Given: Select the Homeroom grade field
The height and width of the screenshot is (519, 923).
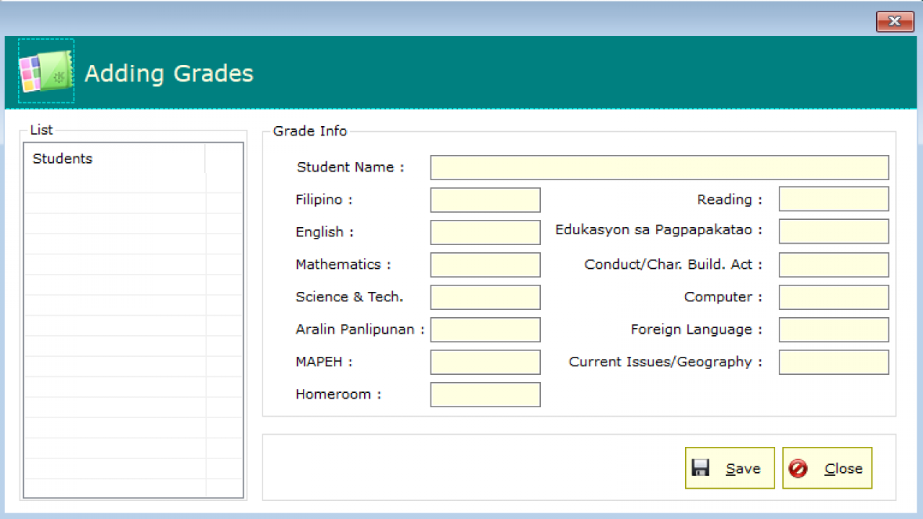Looking at the screenshot, I should (485, 394).
